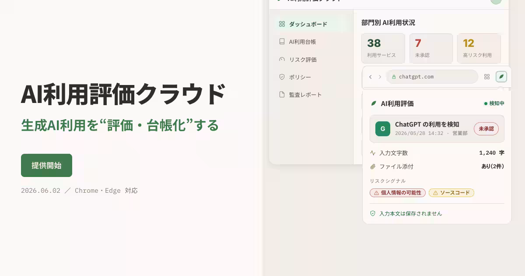This screenshot has width=525, height=276.
Task: Click the 提供開始 button
Action: (x=46, y=165)
